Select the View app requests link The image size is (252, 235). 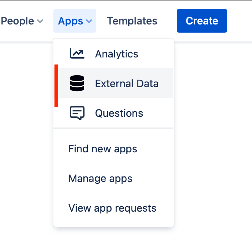112,208
